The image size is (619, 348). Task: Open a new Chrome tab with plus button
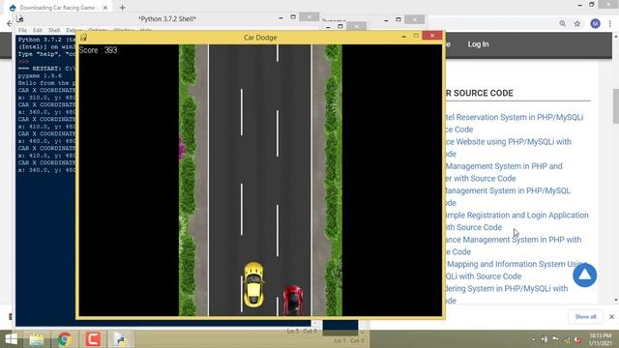click(123, 8)
